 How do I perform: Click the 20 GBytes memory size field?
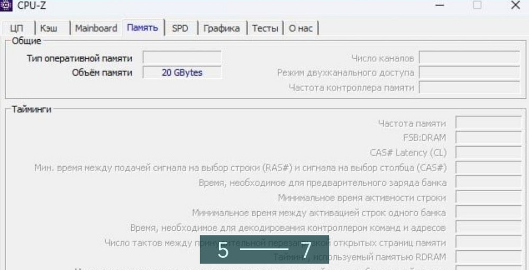coord(182,73)
